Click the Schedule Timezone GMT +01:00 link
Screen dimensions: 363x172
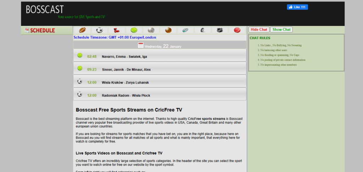coord(115,37)
